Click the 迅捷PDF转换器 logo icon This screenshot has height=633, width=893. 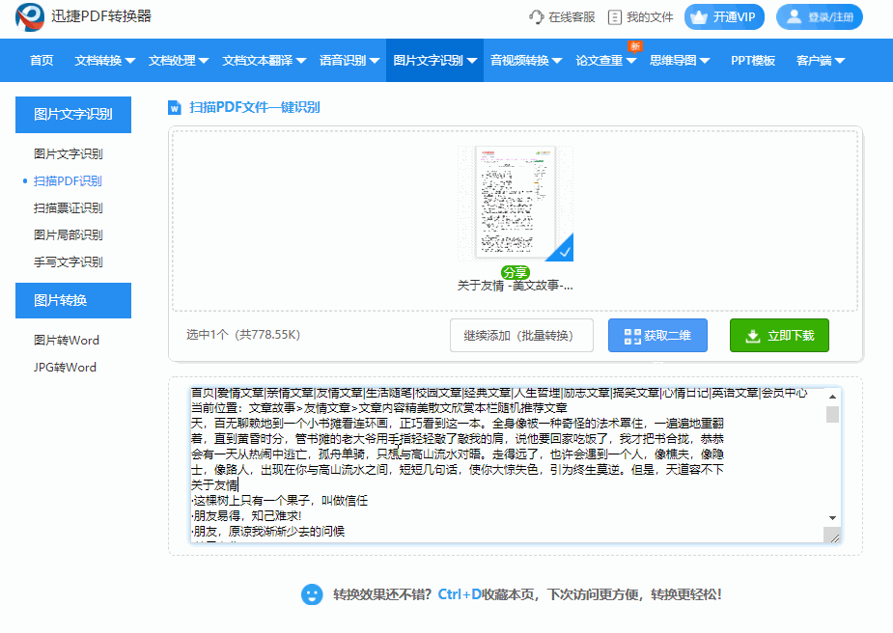pos(31,17)
